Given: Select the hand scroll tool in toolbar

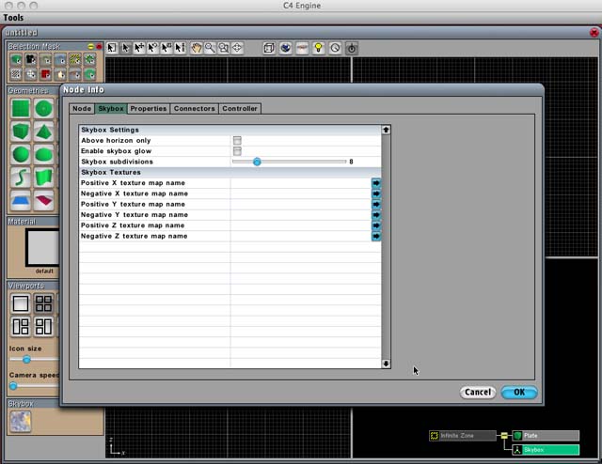Looking at the screenshot, I should 197,48.
